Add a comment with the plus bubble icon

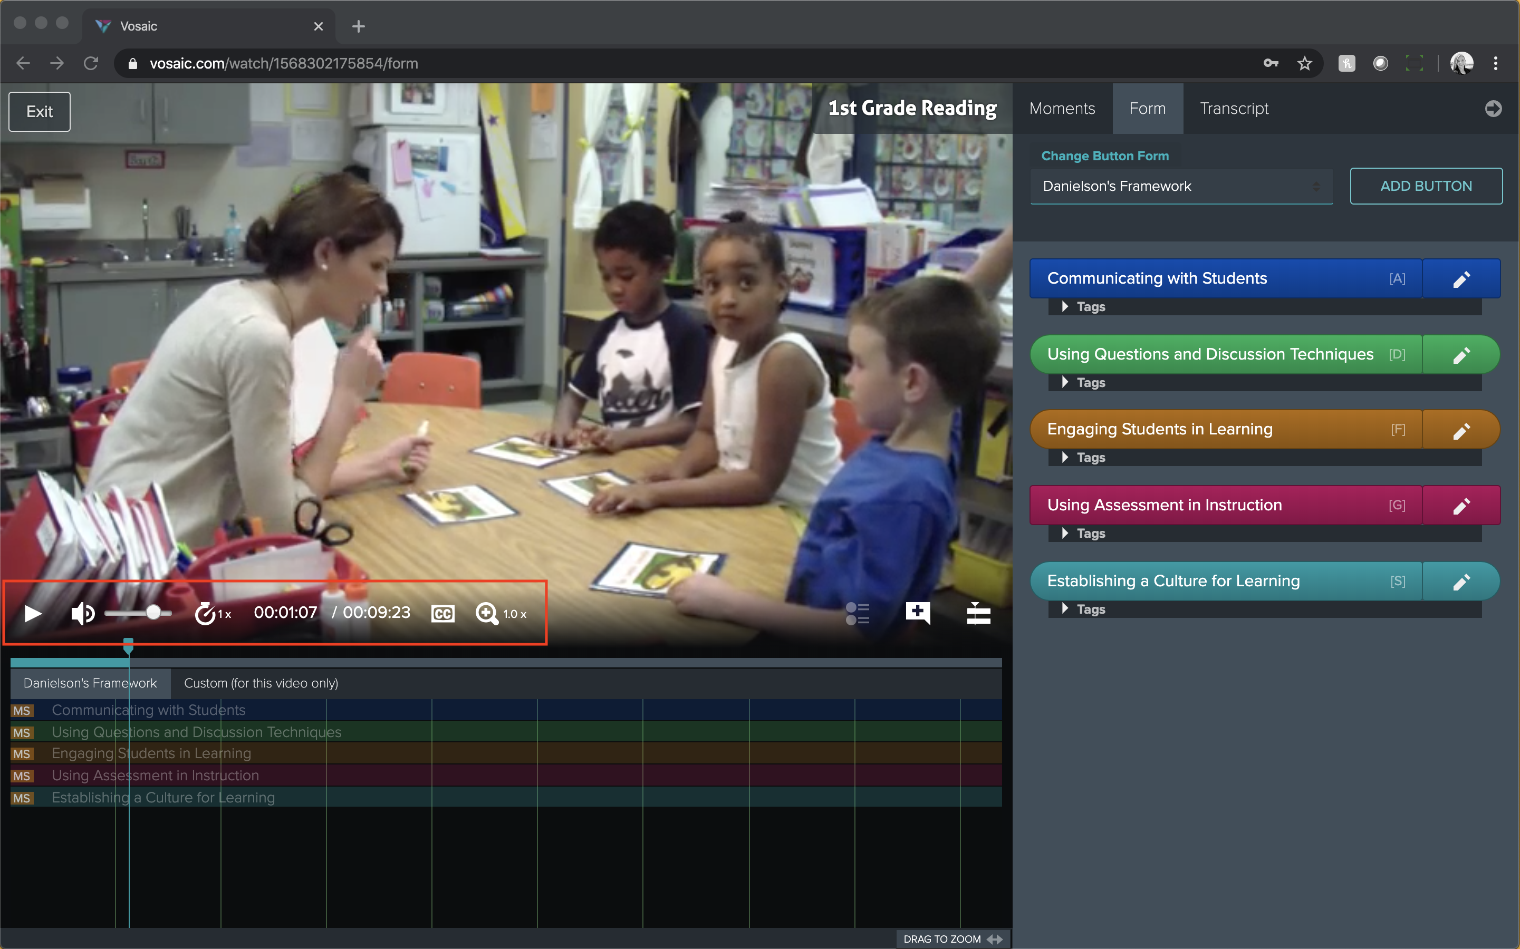click(918, 613)
